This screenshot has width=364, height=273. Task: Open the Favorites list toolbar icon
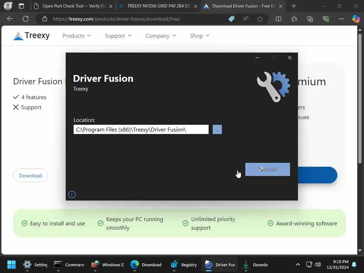[294, 19]
